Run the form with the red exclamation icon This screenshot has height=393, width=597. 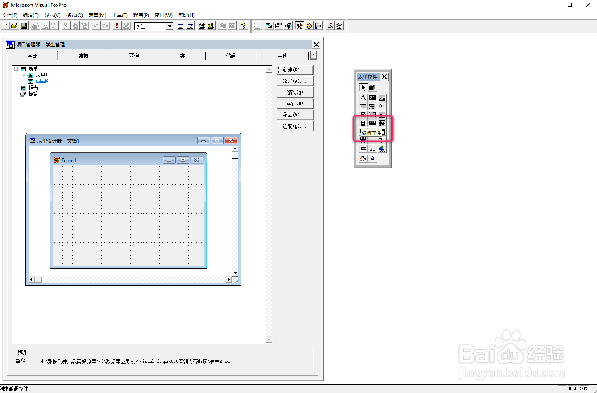coord(117,26)
